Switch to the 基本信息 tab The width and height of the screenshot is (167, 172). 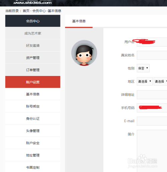pyautogui.click(x=79, y=21)
